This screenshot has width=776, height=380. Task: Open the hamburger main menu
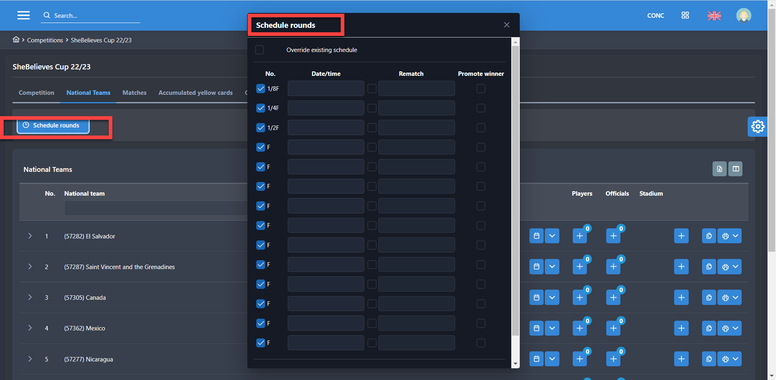[x=23, y=15]
